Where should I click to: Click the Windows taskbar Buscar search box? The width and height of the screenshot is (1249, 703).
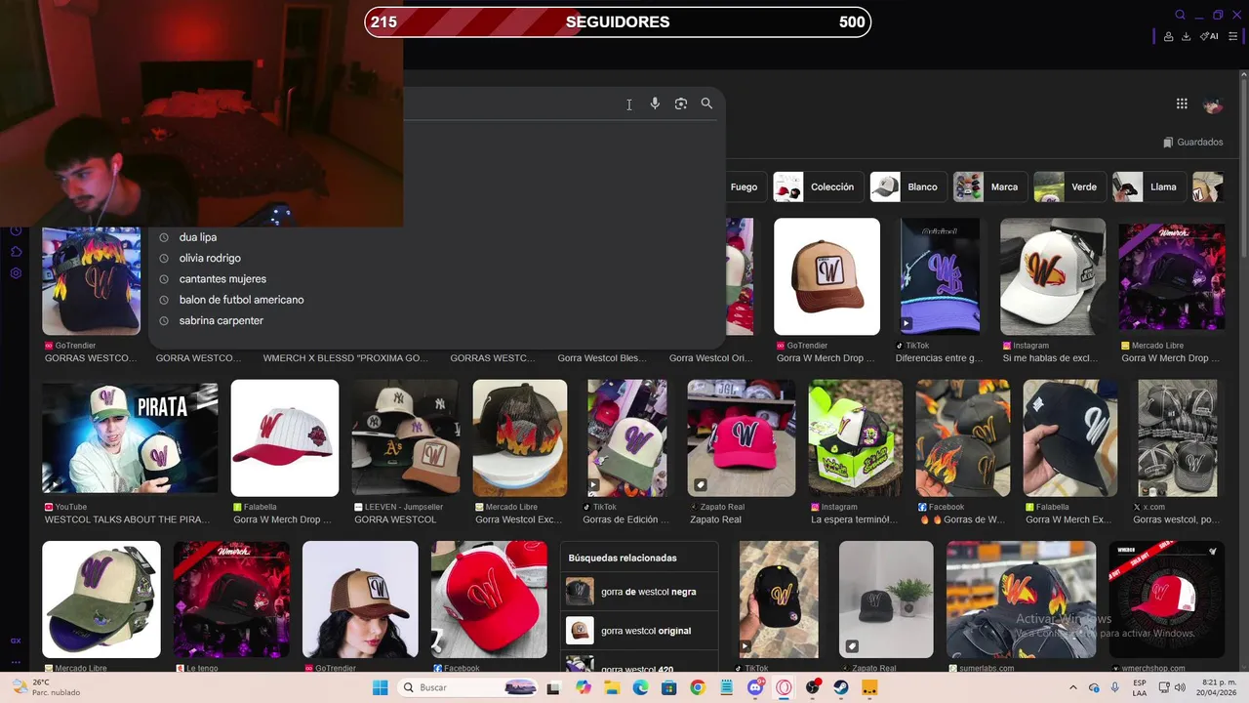click(468, 688)
